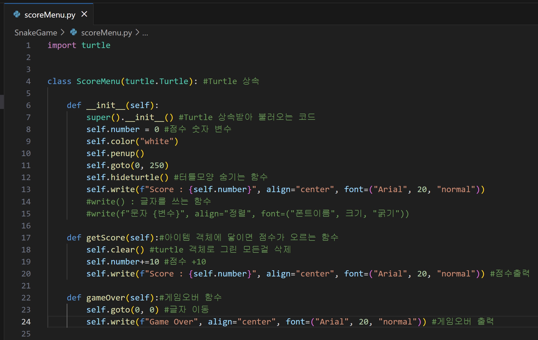Click the Python file icon in tab
Screen dimensions: 538x340
pos(17,14)
